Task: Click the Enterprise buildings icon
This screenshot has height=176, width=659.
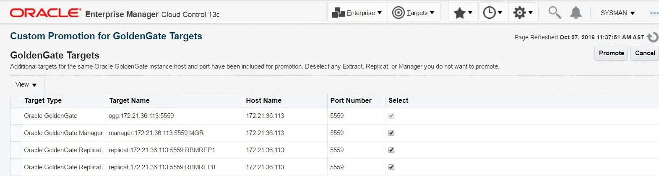Action: [x=338, y=13]
